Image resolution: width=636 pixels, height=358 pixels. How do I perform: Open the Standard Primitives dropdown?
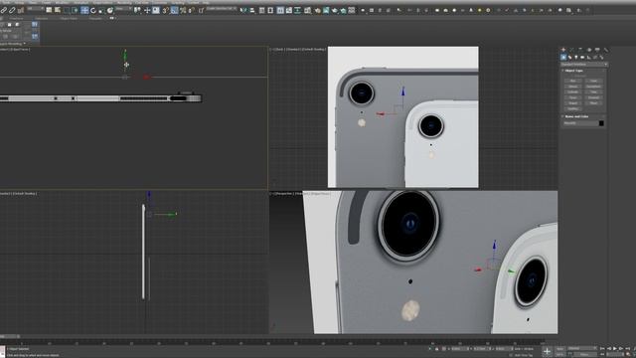pos(584,64)
